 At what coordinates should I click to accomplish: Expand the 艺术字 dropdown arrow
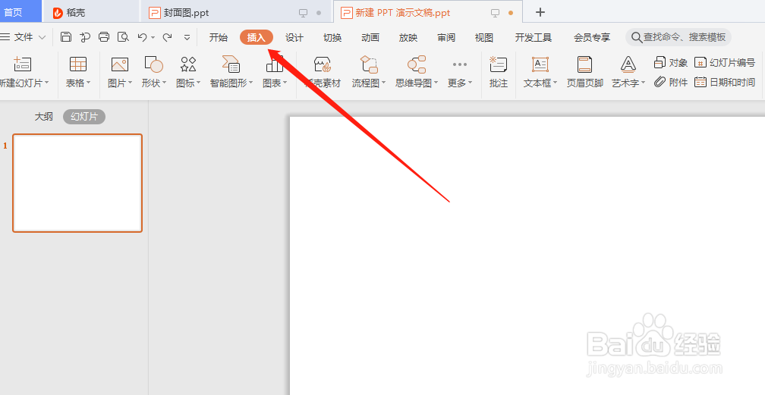644,83
